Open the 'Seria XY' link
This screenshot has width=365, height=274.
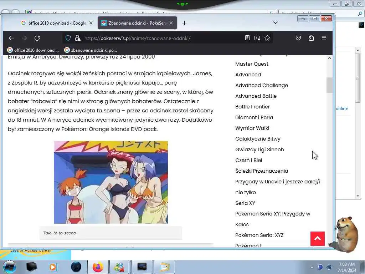tap(245, 203)
